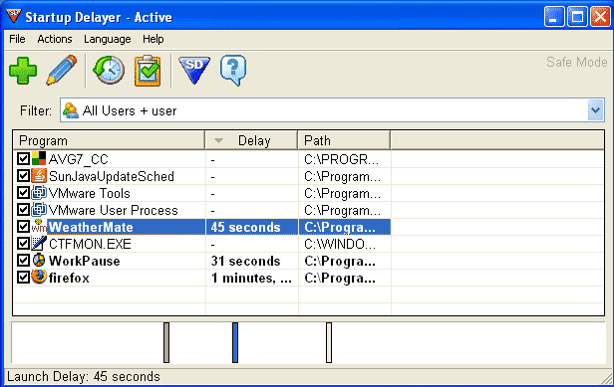This screenshot has height=387, width=614.
Task: Open the question mark help bubble icon
Action: pos(233,71)
